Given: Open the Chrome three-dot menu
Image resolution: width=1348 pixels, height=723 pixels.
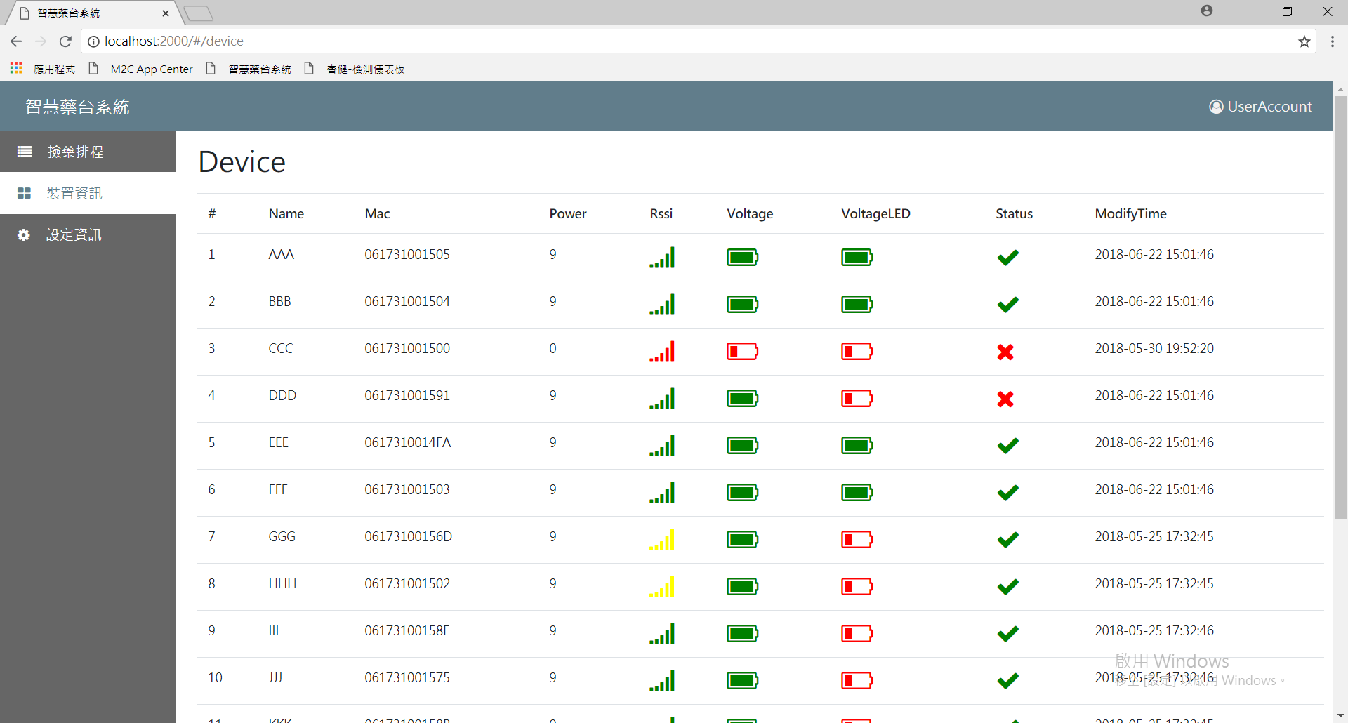Looking at the screenshot, I should coord(1333,41).
